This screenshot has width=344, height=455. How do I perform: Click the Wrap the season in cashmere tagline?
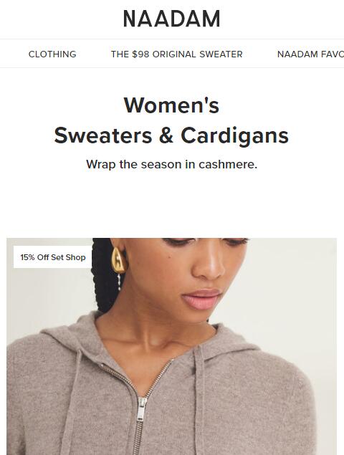(171, 164)
